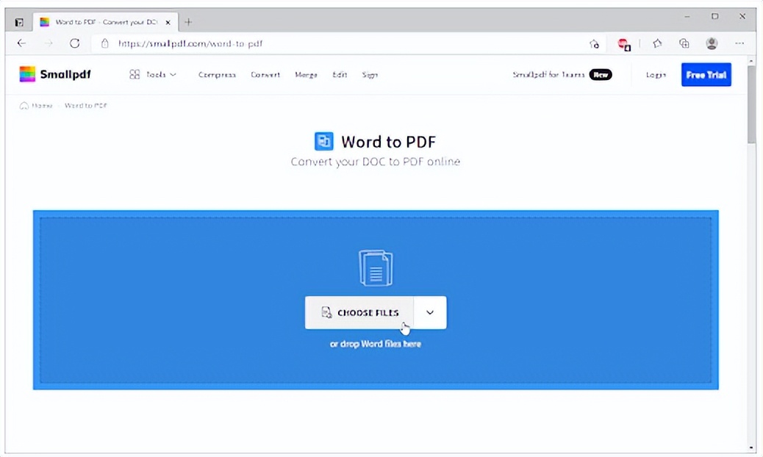Switch to the Word to PDF browser tab
Viewport: 763px width, 457px height.
coord(99,21)
